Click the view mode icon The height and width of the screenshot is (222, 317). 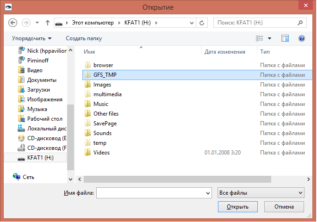260,38
